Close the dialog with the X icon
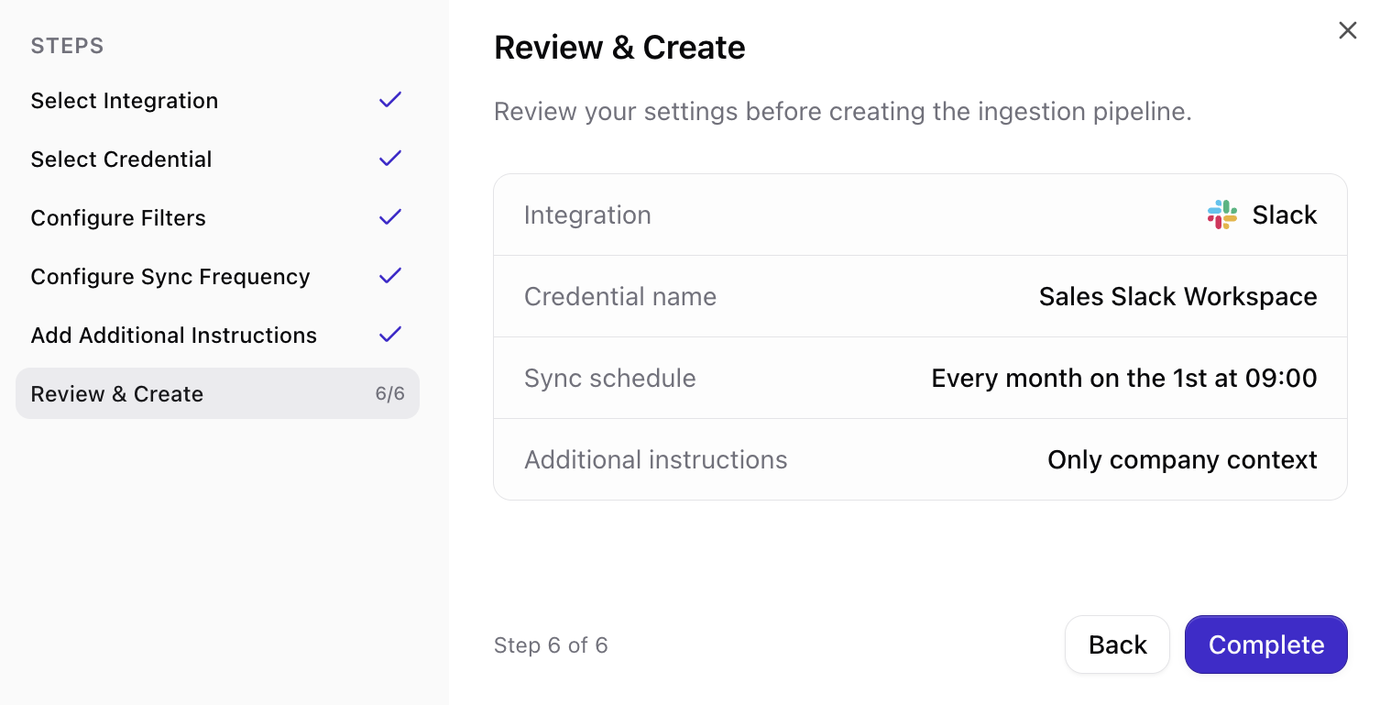This screenshot has width=1380, height=705. coord(1347,30)
